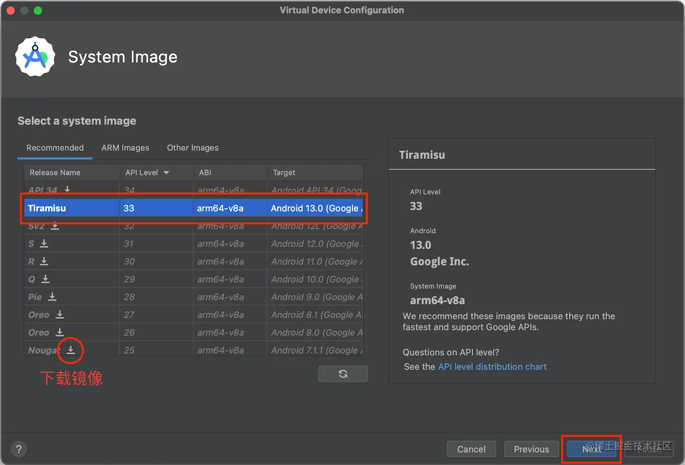Click API level cell 30
The image size is (685, 465).
click(157, 261)
